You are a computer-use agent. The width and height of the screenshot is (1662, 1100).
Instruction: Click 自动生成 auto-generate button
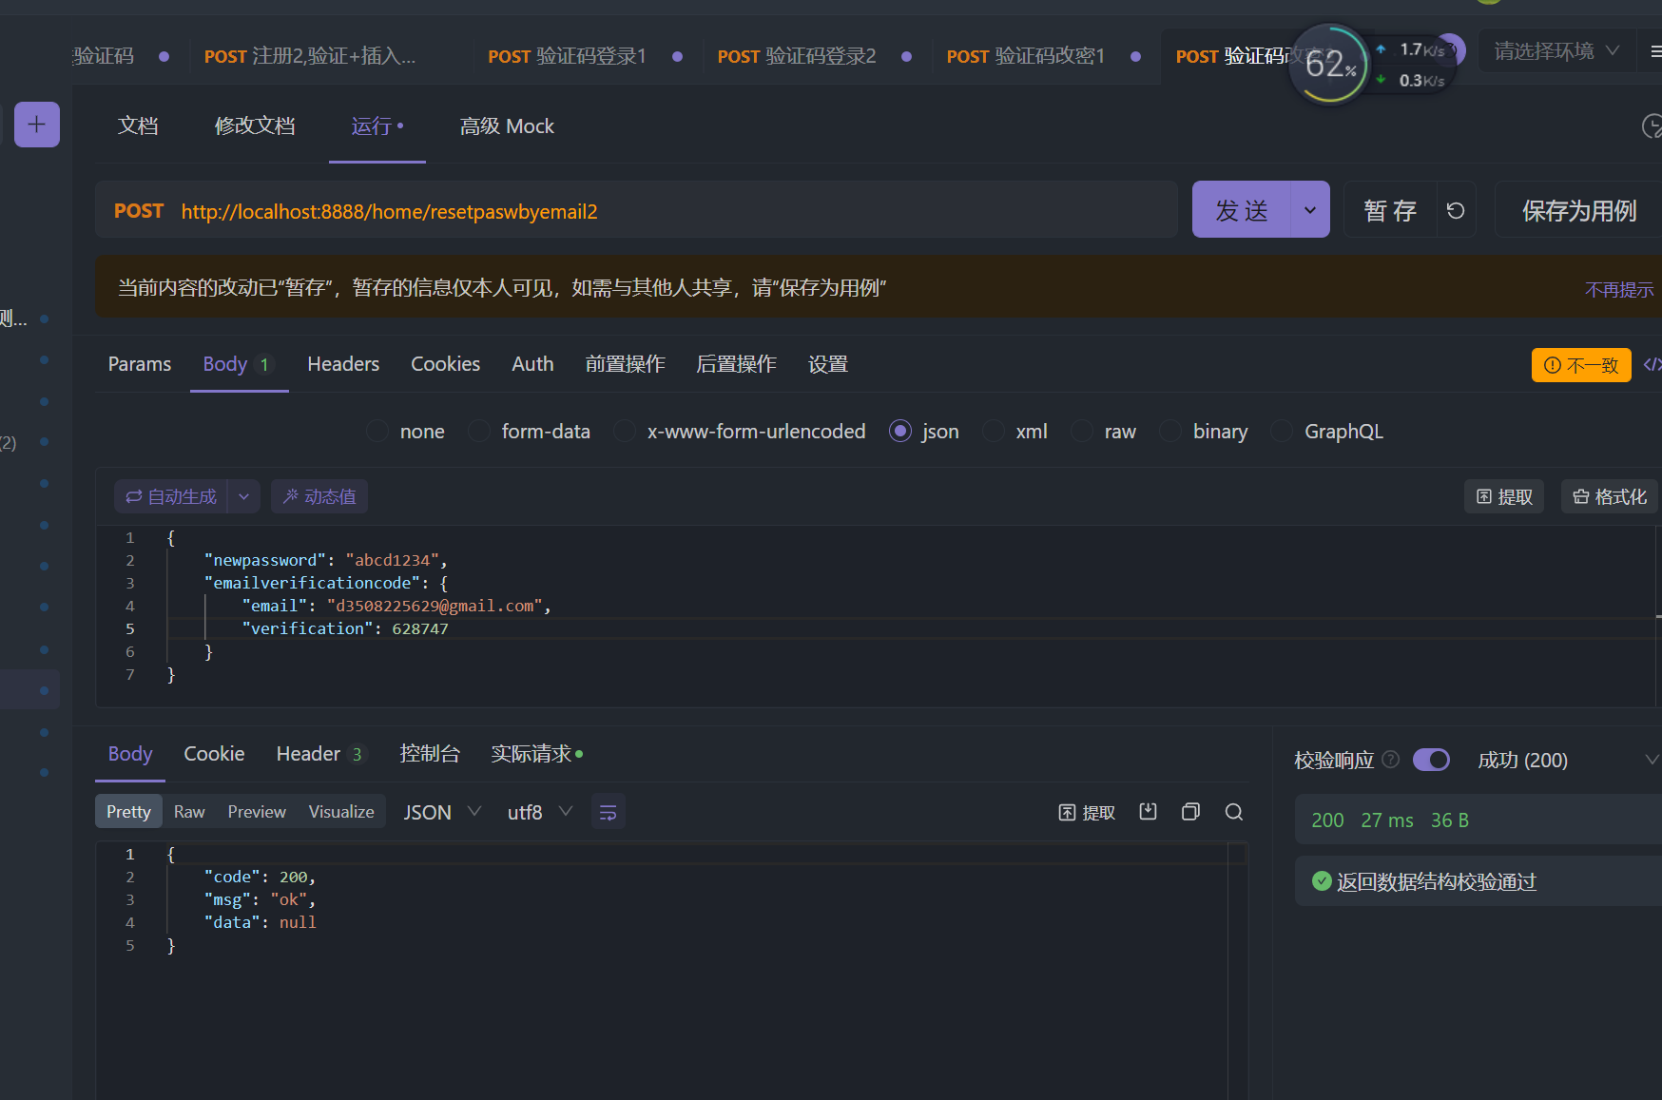coord(171,496)
